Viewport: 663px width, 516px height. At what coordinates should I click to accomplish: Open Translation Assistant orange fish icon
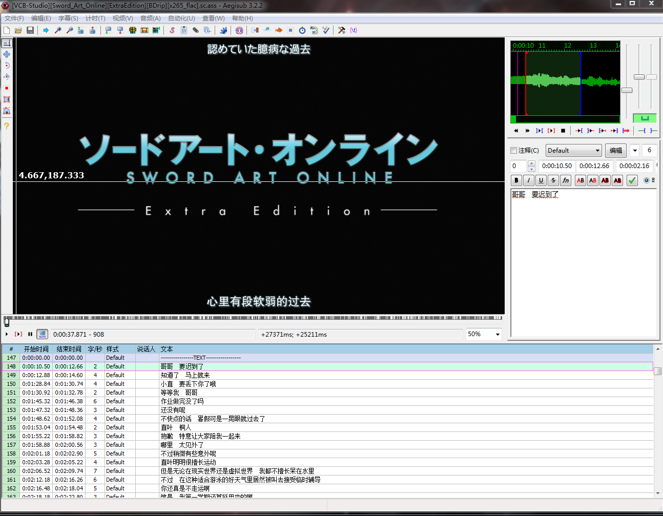point(279,30)
